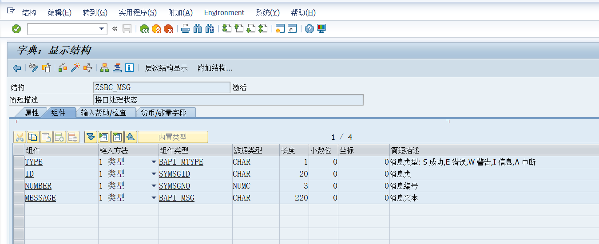
Task: Click the Collapse Include minus icon
Action: 117,137
